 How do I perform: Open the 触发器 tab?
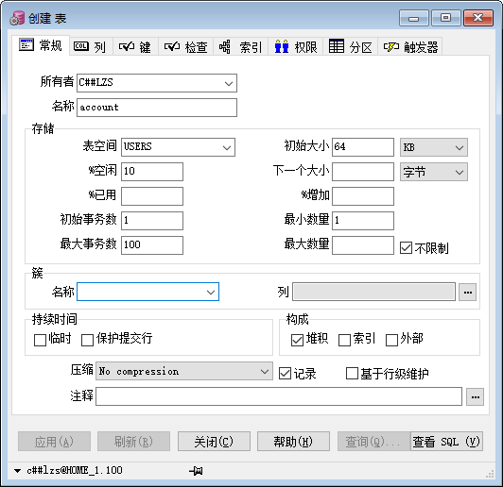pos(410,47)
